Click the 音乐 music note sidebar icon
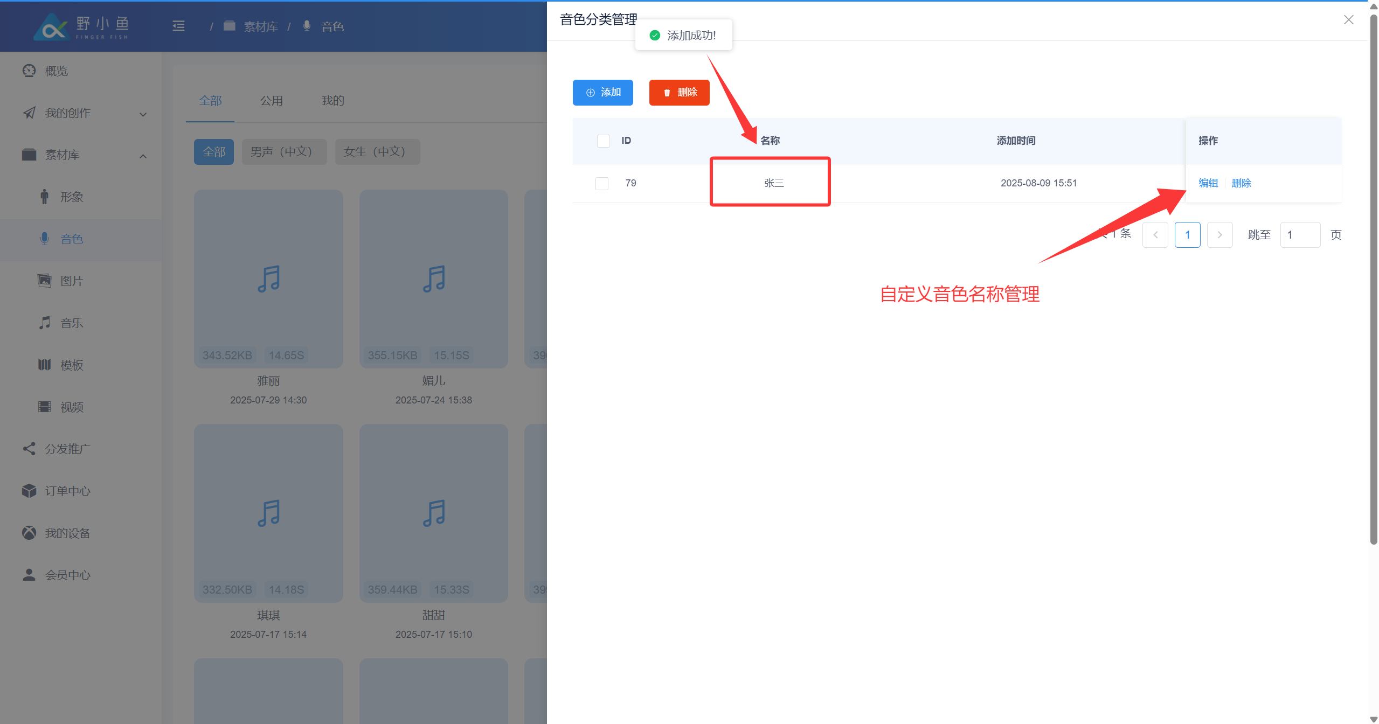This screenshot has width=1379, height=724. [x=44, y=323]
